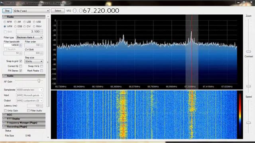Open the Filter type dropdown Blackman-Harris 4

29,37
